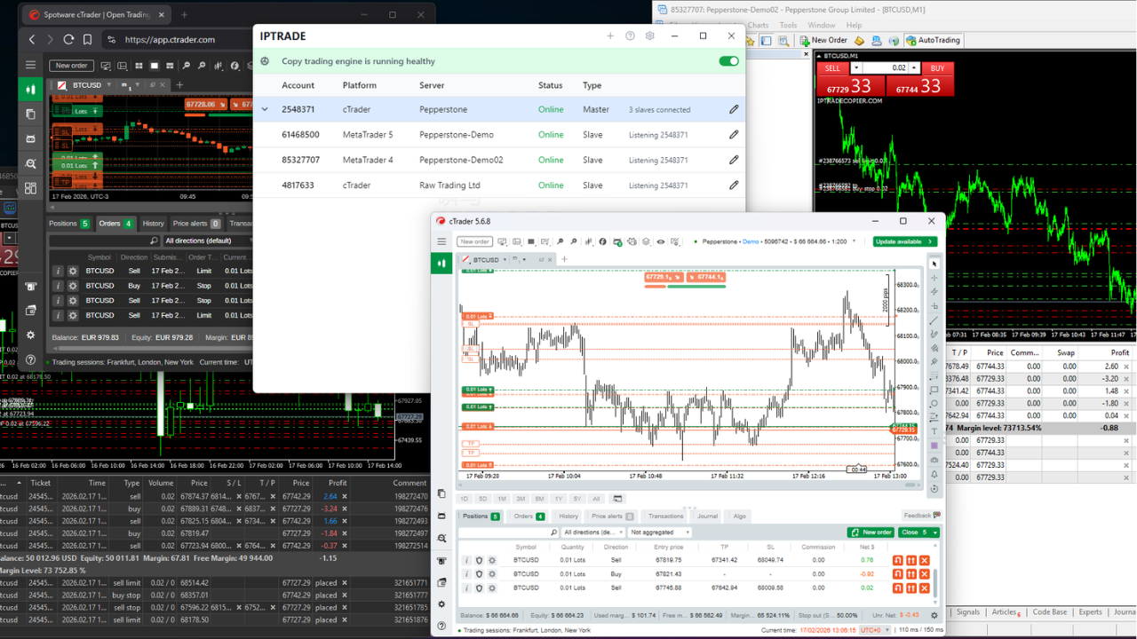Open the History tab in cTrader web
Viewport: 1137px width, 639px height.
tap(154, 224)
